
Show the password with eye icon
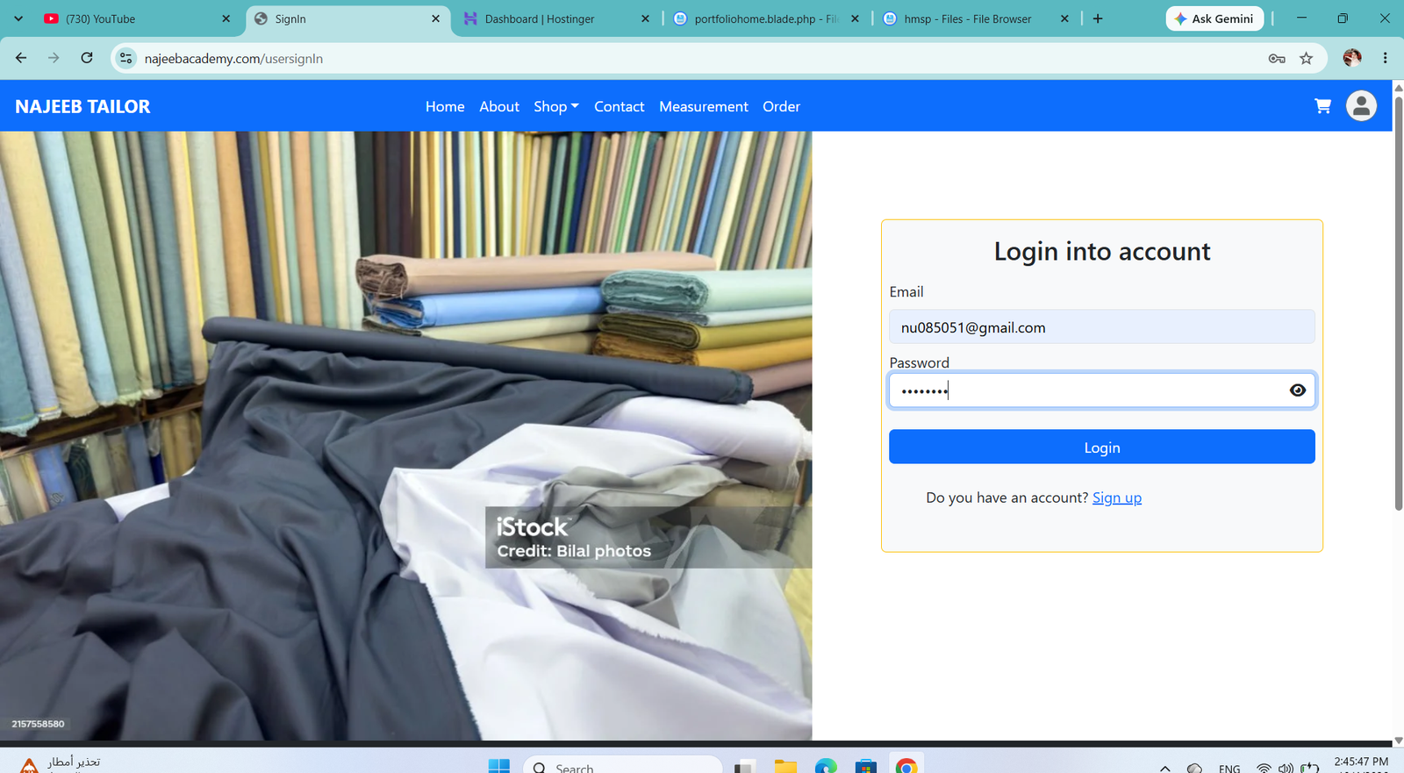click(x=1298, y=390)
